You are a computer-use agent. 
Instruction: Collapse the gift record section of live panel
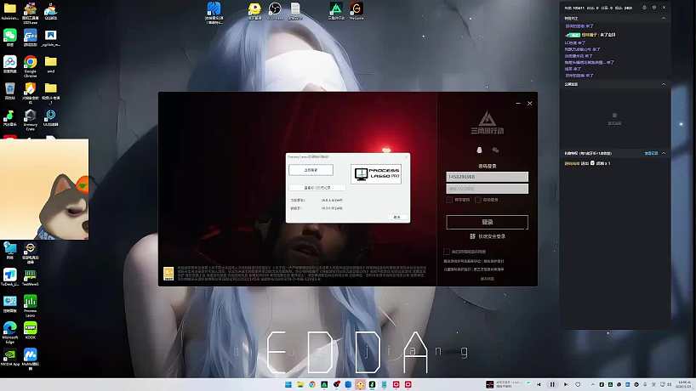664,153
